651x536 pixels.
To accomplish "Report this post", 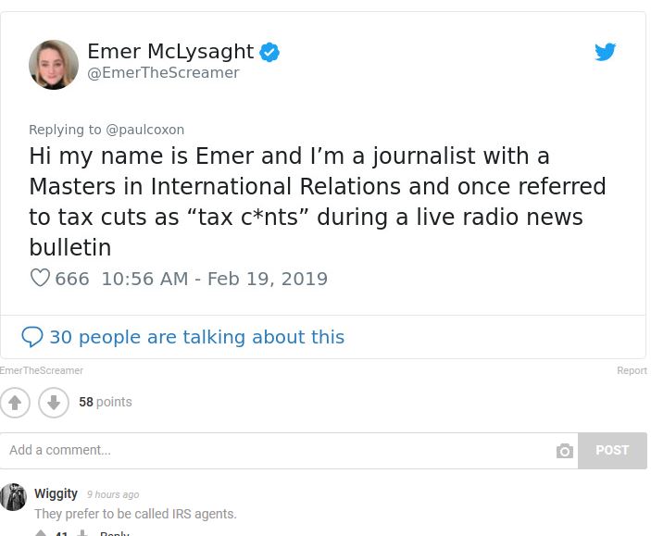I will 632,370.
